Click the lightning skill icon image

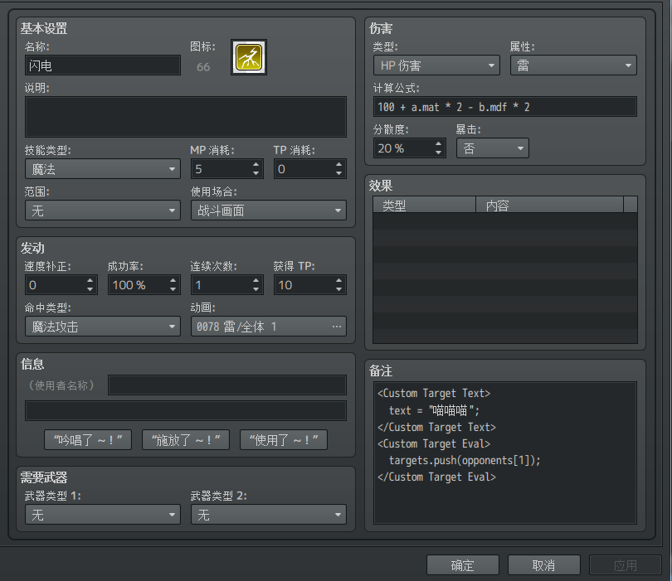(249, 57)
